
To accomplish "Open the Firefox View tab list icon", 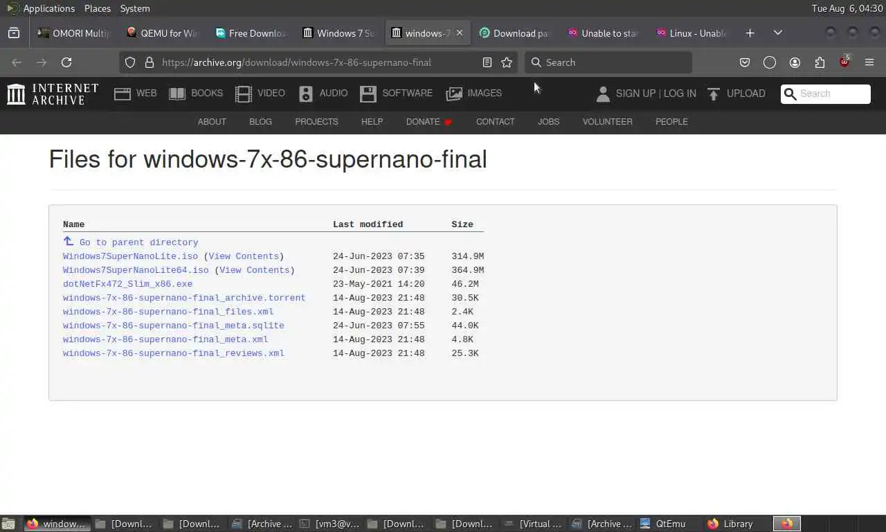I will coord(14,33).
